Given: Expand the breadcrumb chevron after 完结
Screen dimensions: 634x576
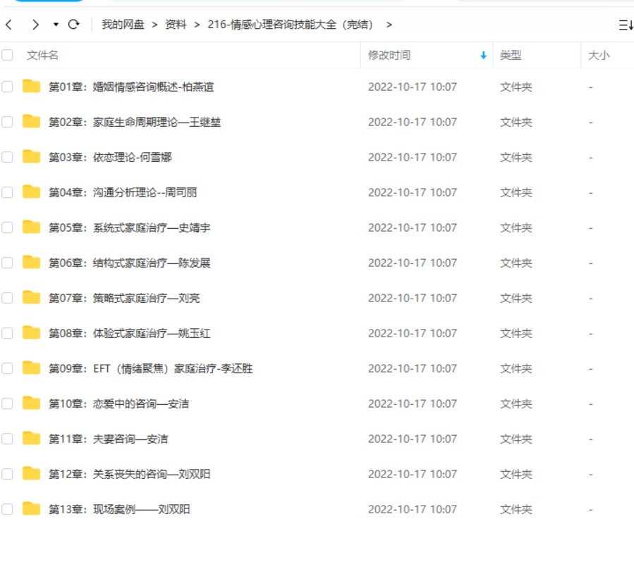Looking at the screenshot, I should [x=389, y=25].
